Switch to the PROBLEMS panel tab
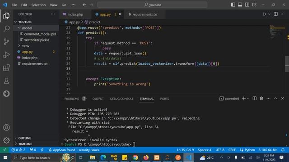 click(x=71, y=99)
